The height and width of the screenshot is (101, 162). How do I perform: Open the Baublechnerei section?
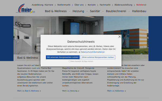[x=116, y=11]
